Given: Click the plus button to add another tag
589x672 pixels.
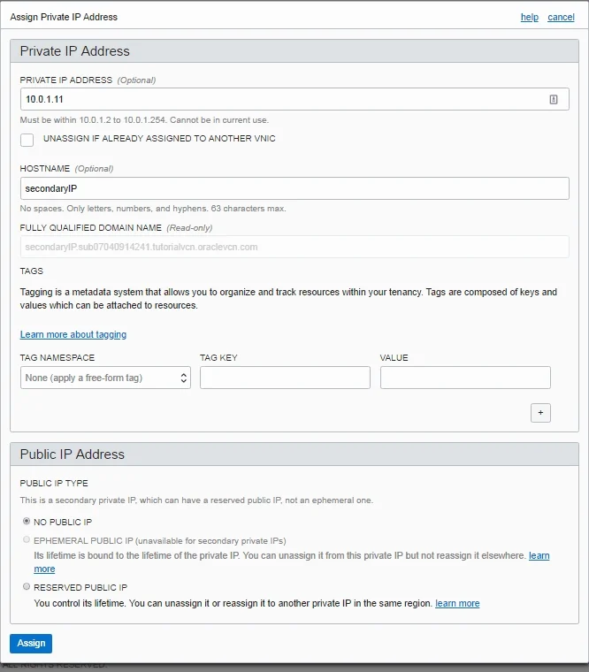Looking at the screenshot, I should click(x=540, y=413).
